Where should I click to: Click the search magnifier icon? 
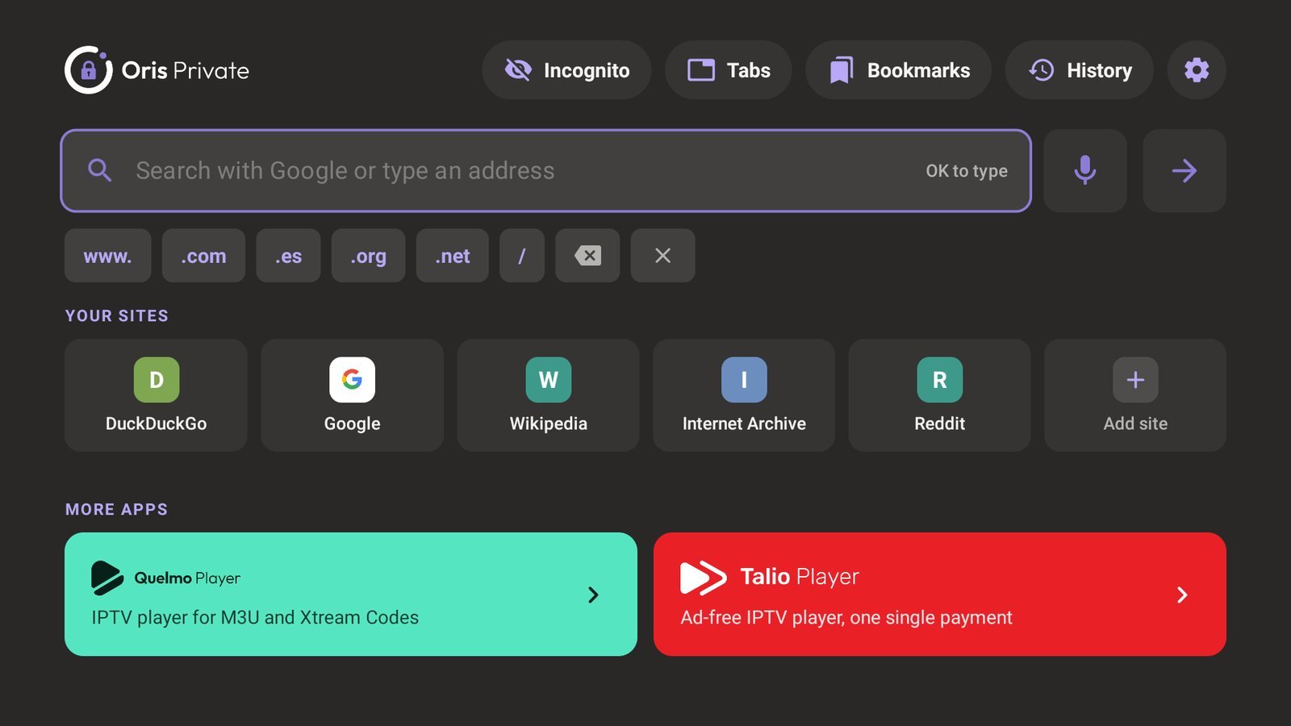(x=100, y=170)
